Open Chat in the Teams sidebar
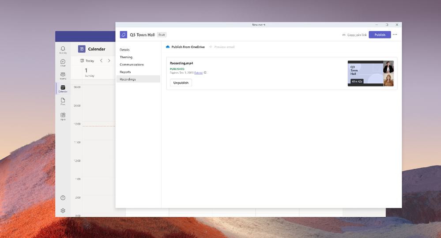Viewport: 441px width, 238px height. tap(63, 63)
